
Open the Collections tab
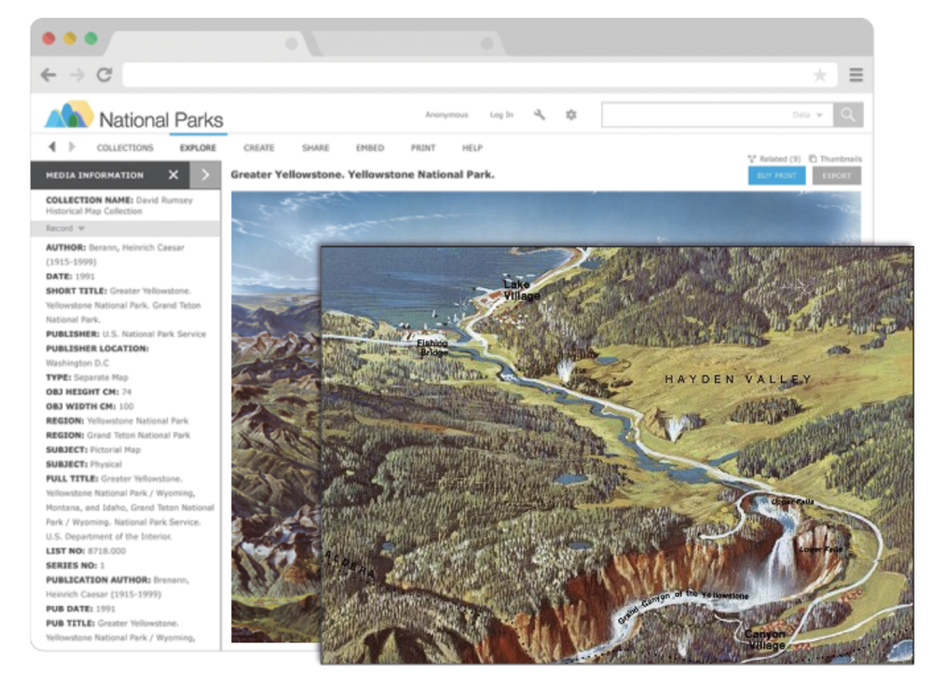125,148
